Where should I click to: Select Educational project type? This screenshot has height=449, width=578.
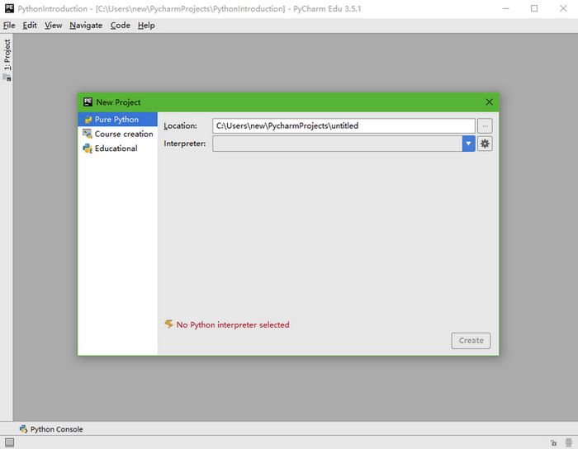coord(117,148)
